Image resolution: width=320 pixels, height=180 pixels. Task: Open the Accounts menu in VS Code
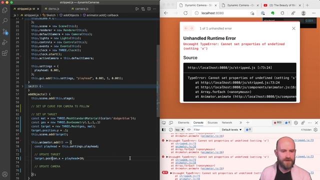coord(4,174)
